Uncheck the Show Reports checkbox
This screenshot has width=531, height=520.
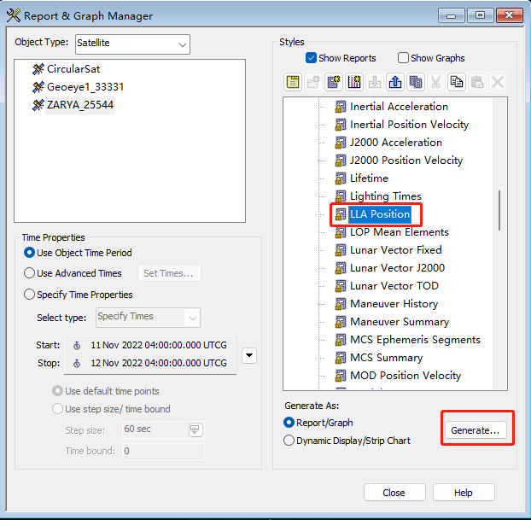coord(312,58)
